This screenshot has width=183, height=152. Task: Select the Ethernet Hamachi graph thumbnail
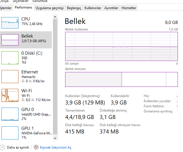[10, 76]
